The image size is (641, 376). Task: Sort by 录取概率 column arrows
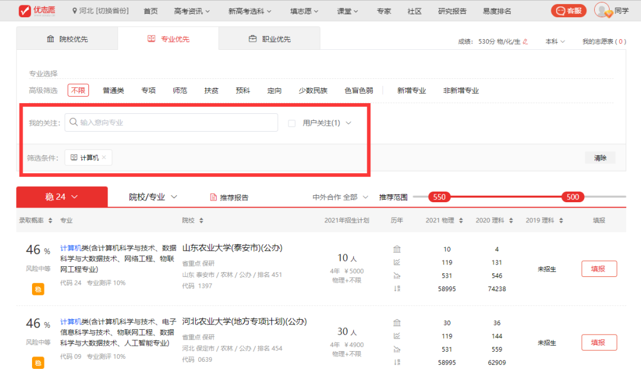pyautogui.click(x=50, y=221)
